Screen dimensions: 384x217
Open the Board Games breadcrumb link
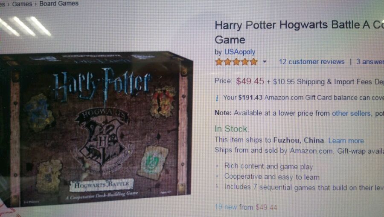click(x=59, y=3)
